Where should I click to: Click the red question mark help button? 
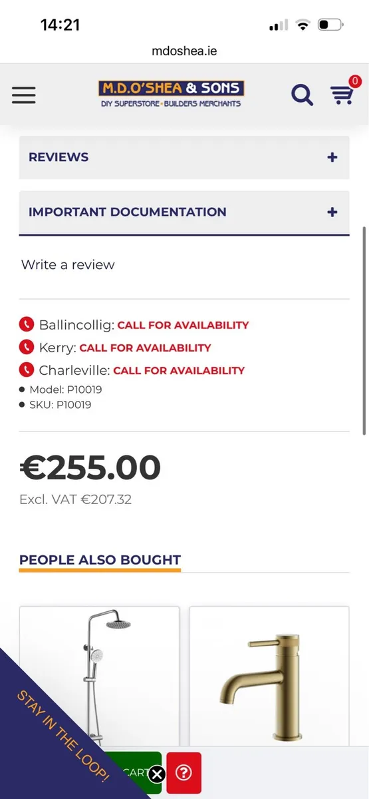click(x=184, y=773)
